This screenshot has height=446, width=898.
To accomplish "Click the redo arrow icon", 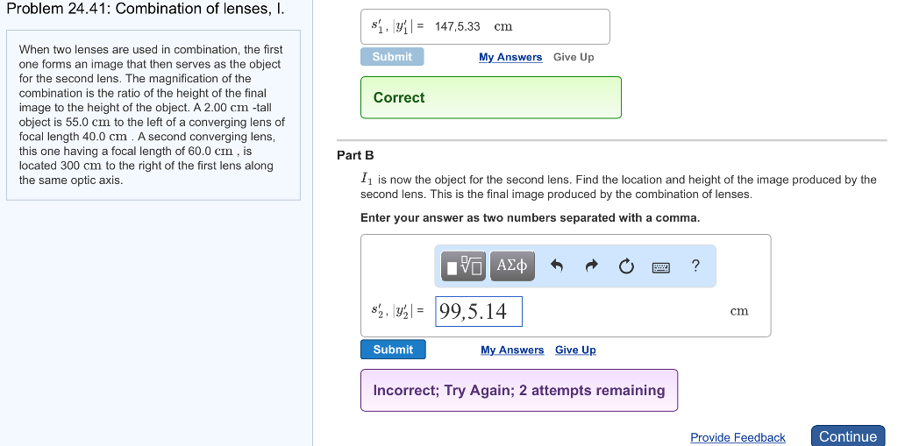I will [591, 266].
